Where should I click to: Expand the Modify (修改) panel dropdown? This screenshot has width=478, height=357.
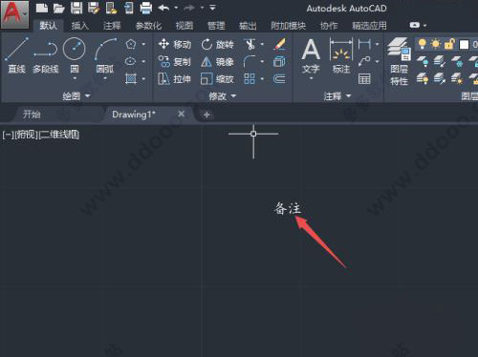223,95
